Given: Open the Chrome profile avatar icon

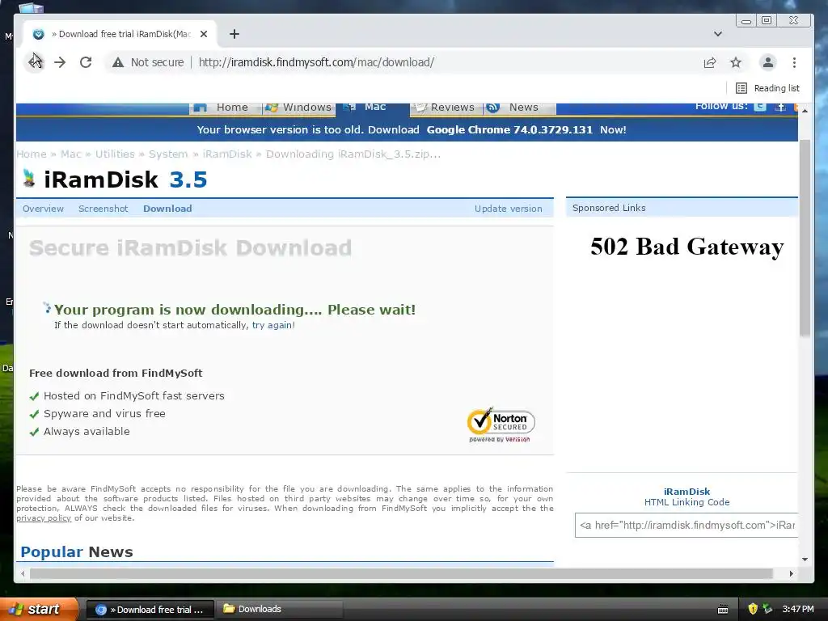Looking at the screenshot, I should coord(768,62).
